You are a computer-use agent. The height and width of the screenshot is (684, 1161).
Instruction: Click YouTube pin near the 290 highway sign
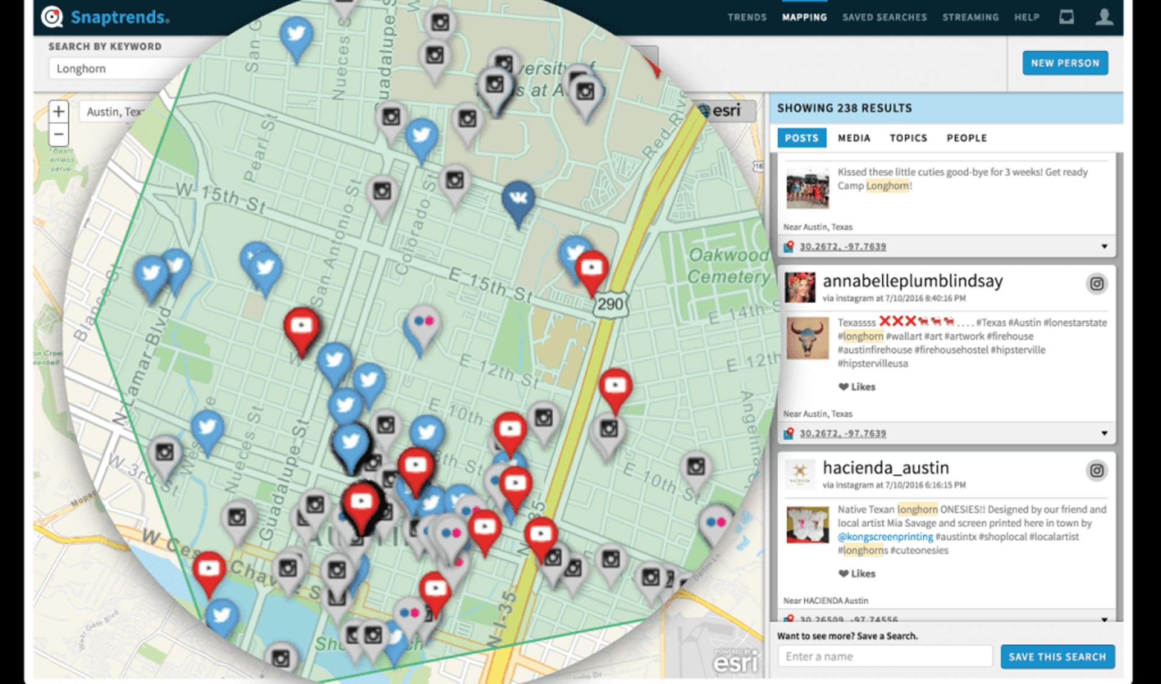click(591, 269)
